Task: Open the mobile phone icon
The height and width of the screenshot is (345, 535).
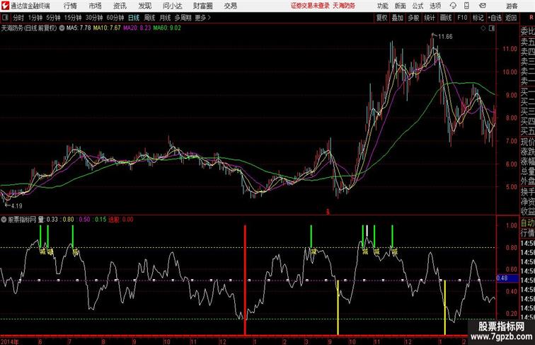Action: (x=467, y=6)
